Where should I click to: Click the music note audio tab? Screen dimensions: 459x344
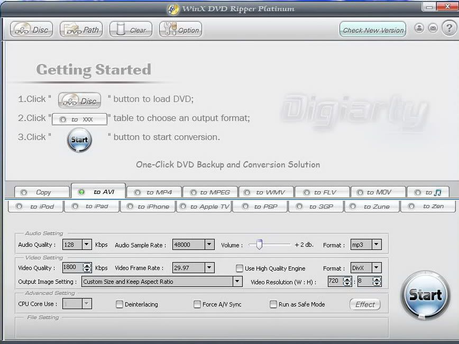click(x=428, y=192)
